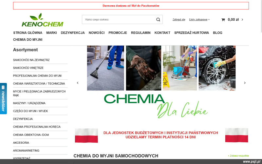Advance to the next banner slide

[245, 83]
